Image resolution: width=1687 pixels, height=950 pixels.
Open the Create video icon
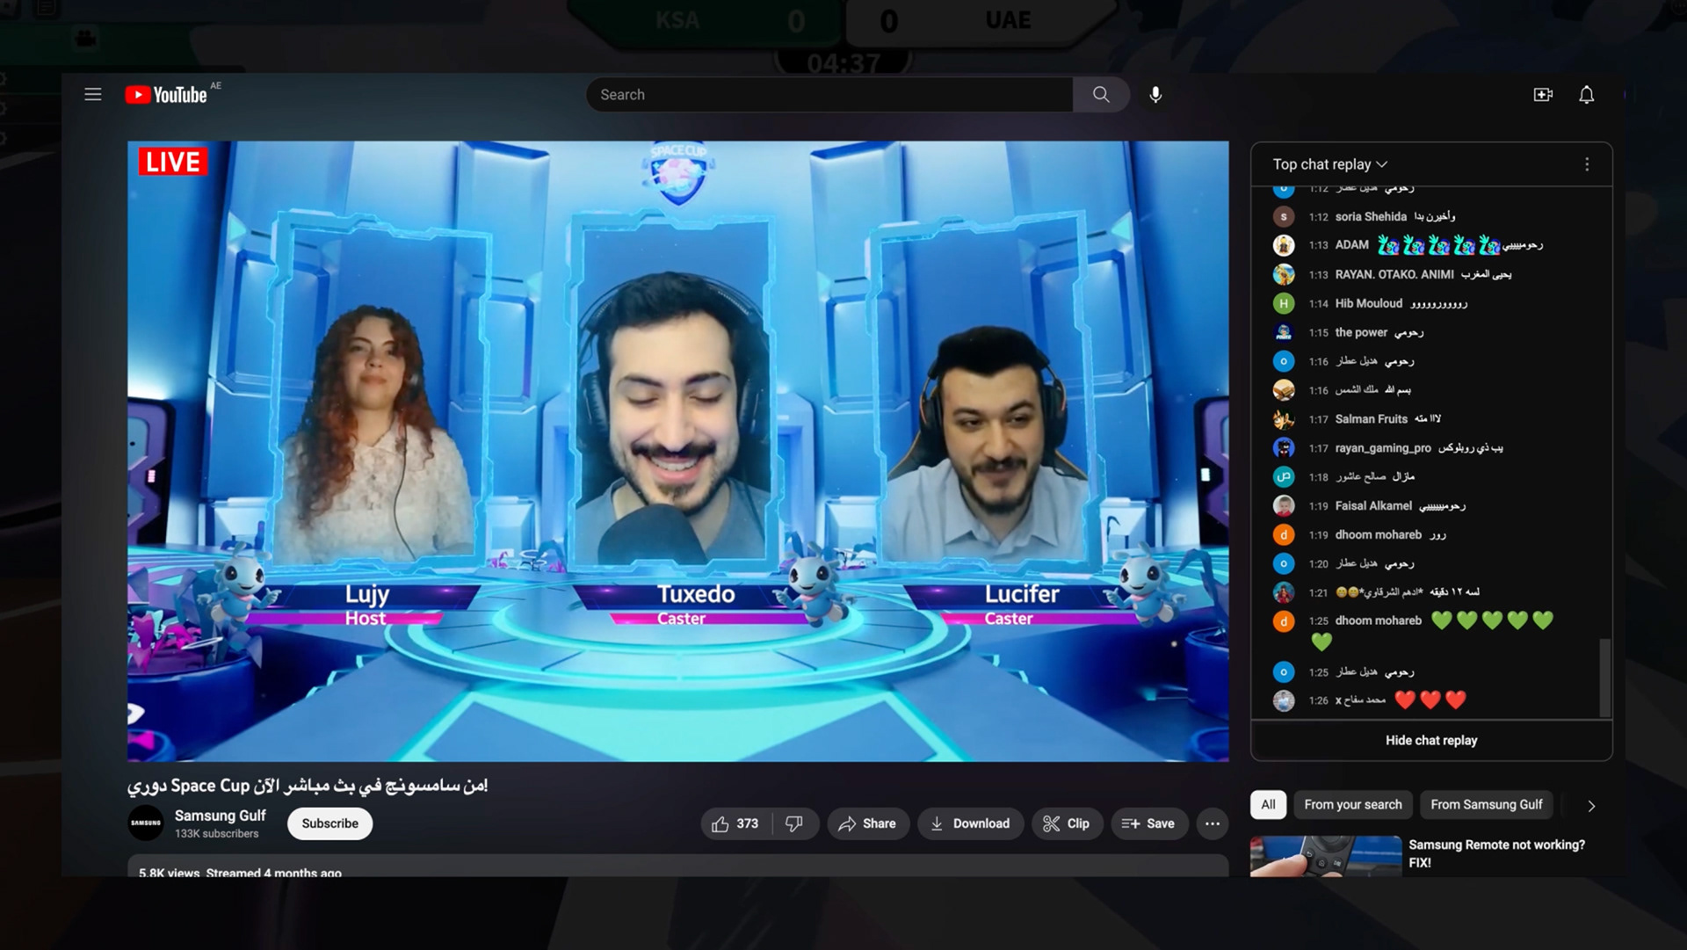click(x=1543, y=95)
